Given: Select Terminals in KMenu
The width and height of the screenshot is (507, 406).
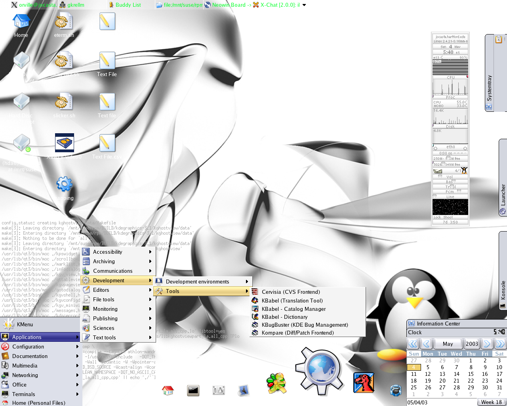Looking at the screenshot, I should click(x=40, y=394).
